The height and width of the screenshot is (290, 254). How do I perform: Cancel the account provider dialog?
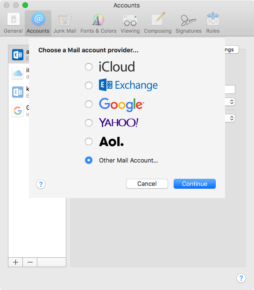click(x=147, y=184)
